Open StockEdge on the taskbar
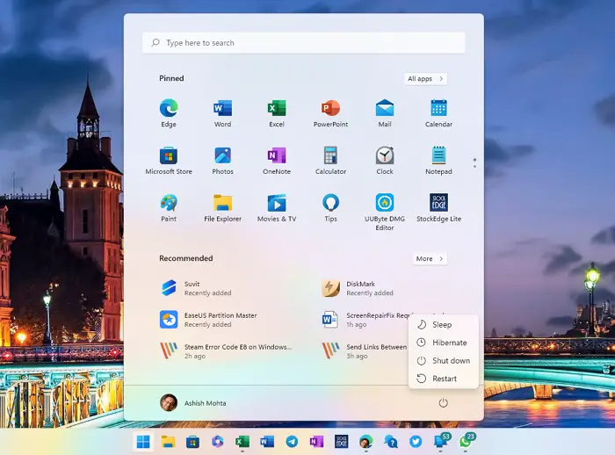 [x=341, y=442]
